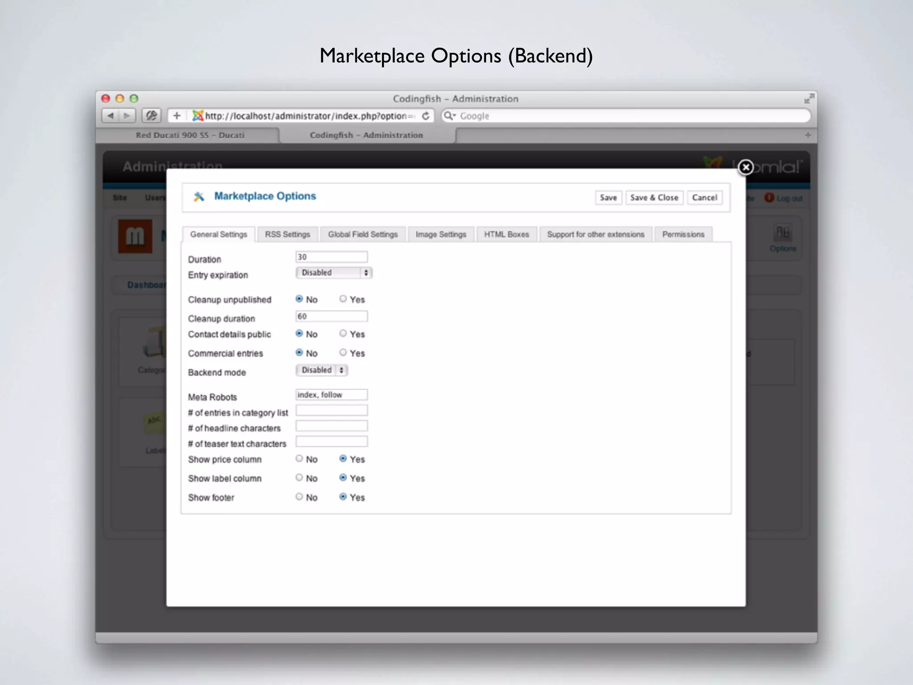Click Dashboard tab in background page
Viewport: 913px width, 685px height.
146,285
